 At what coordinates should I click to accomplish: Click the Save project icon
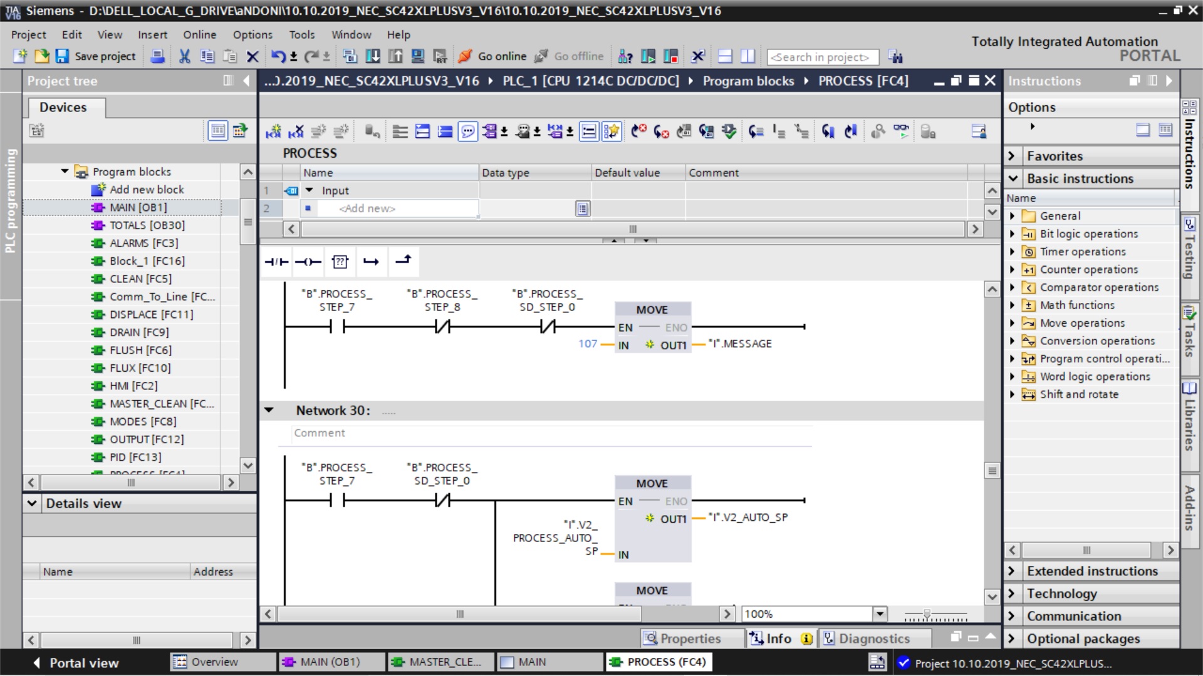(x=61, y=56)
